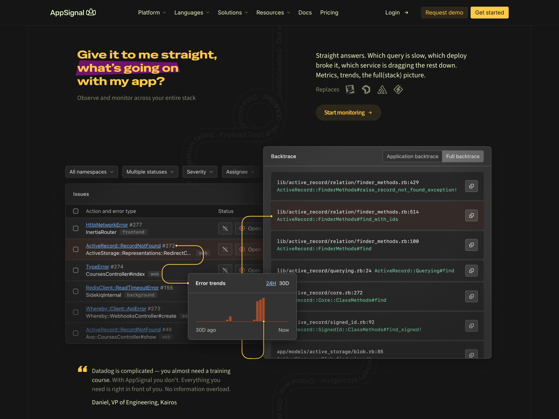Expand the Resources menu
This screenshot has width=559, height=419.
coord(273,13)
